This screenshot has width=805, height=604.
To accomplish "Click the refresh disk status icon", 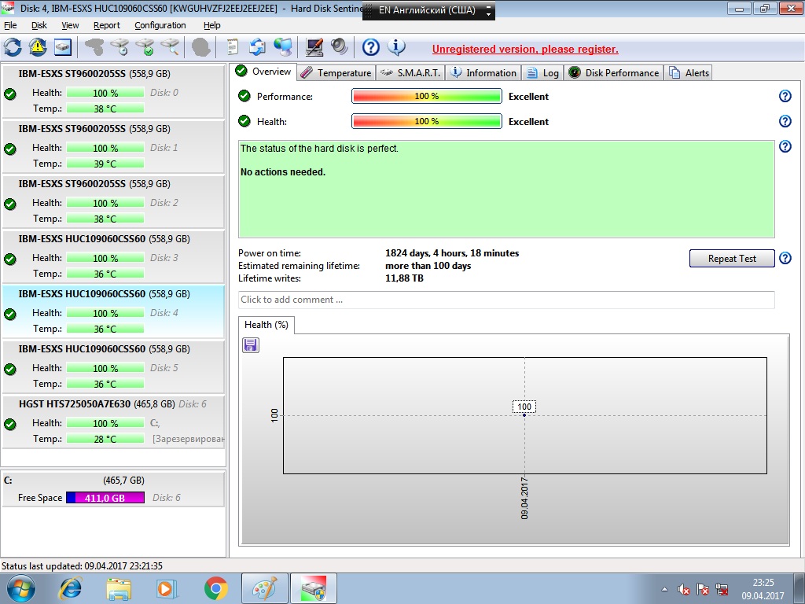I will (x=13, y=47).
